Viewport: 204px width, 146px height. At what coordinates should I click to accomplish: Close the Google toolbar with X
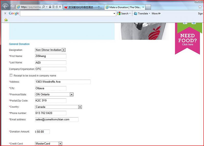5,13
